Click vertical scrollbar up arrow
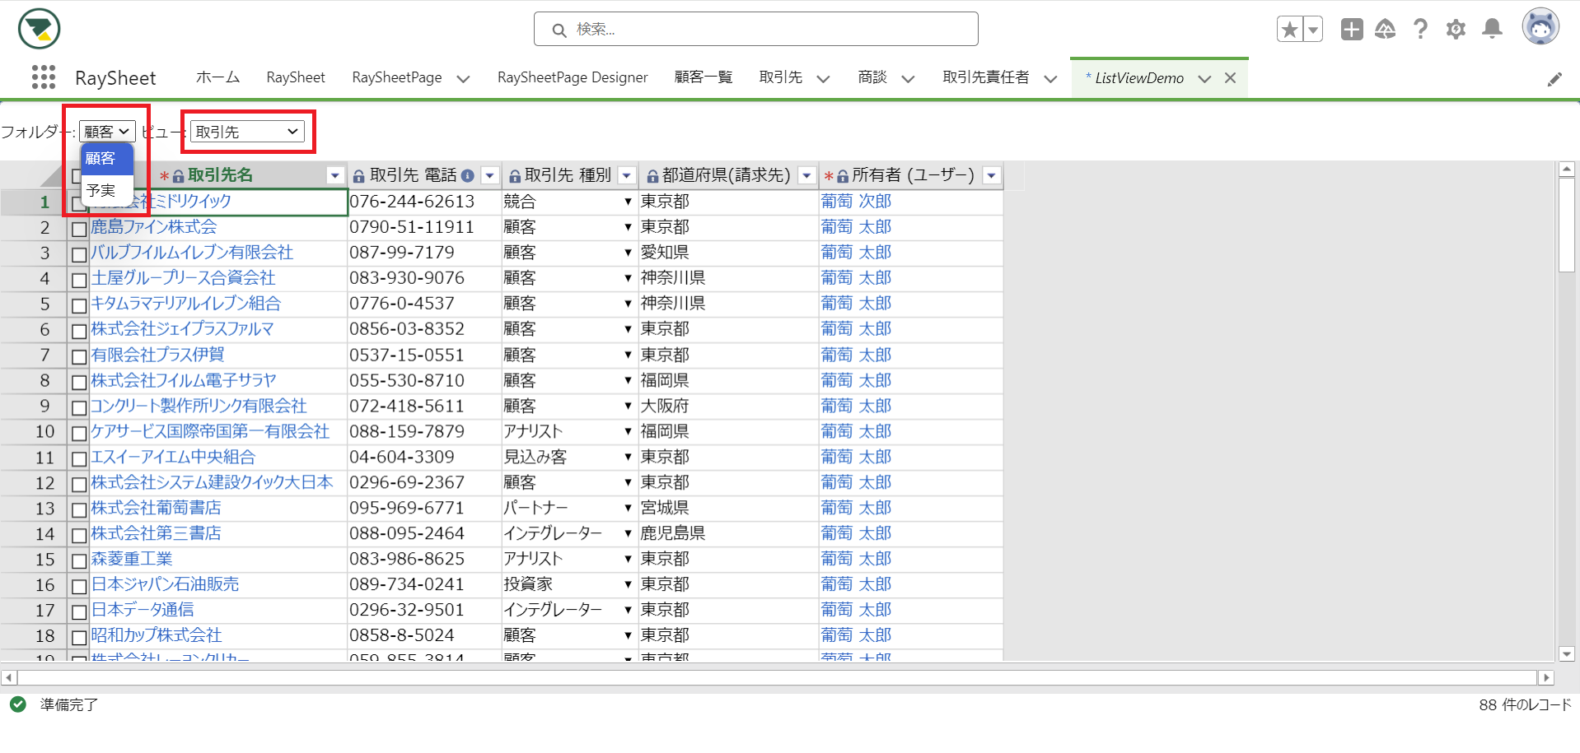 pos(1567,170)
